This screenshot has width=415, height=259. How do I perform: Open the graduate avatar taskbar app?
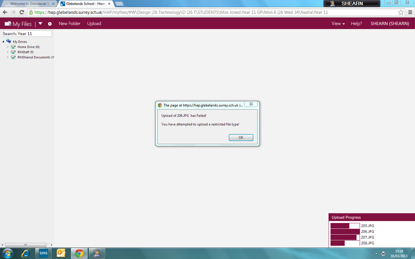pos(97,254)
